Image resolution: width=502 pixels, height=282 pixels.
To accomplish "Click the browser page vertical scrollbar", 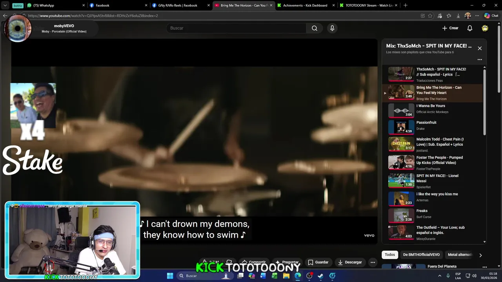I will click(499, 59).
